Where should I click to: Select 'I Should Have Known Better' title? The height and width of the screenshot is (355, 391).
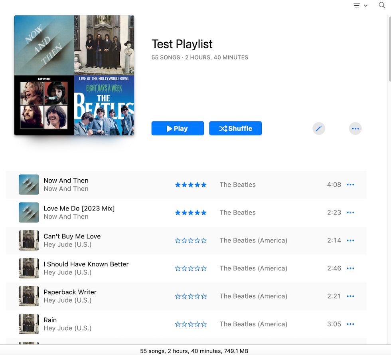pos(86,264)
